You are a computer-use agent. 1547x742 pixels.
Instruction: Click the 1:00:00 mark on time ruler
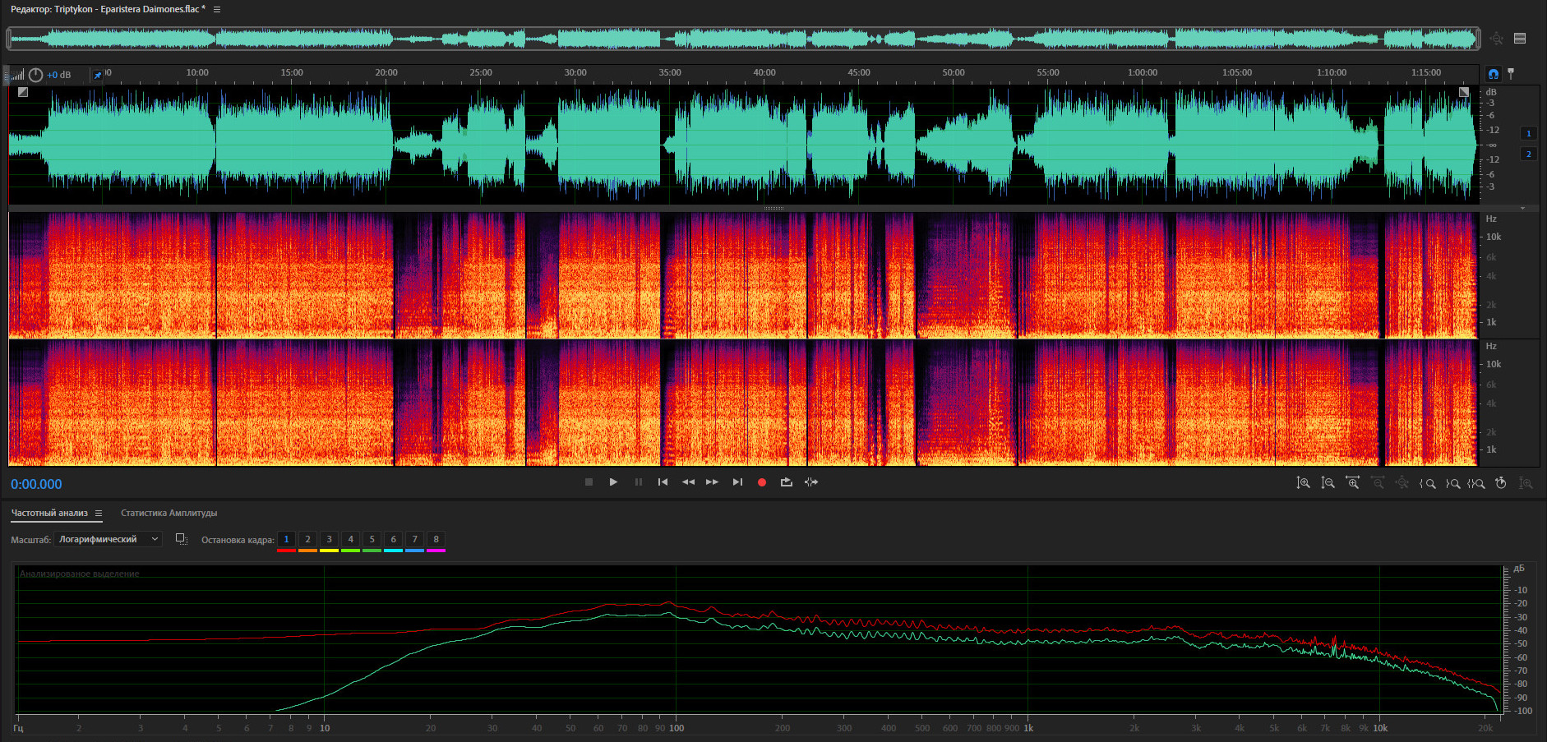click(1143, 72)
